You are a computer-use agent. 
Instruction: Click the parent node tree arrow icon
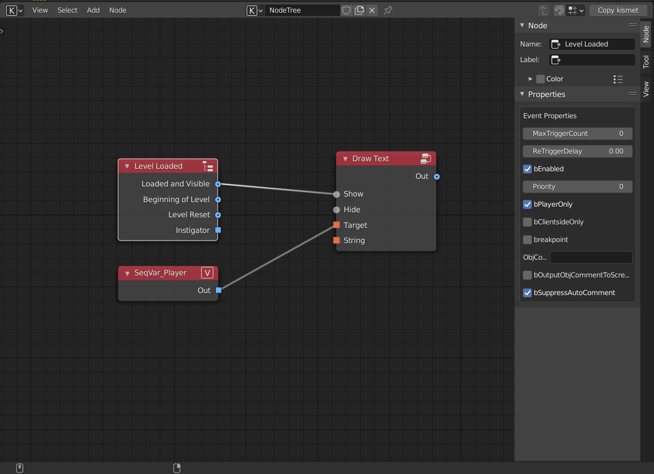(543, 10)
